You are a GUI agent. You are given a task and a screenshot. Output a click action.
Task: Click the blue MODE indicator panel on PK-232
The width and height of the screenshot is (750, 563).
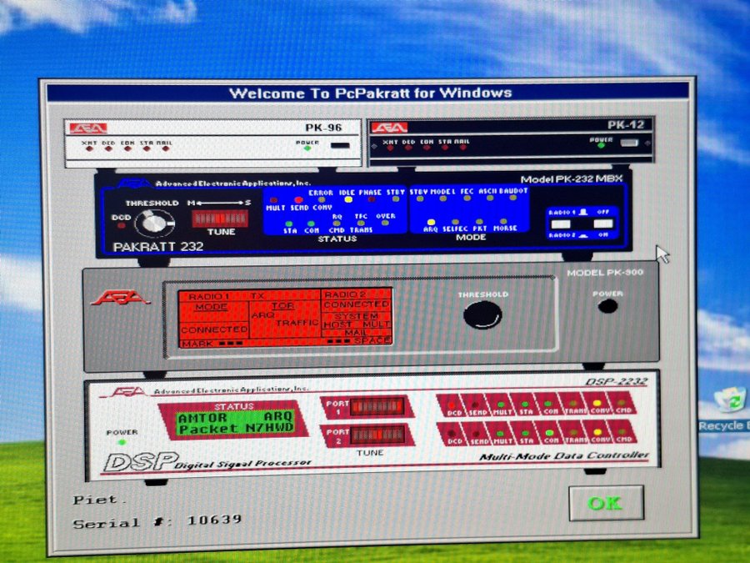469,210
